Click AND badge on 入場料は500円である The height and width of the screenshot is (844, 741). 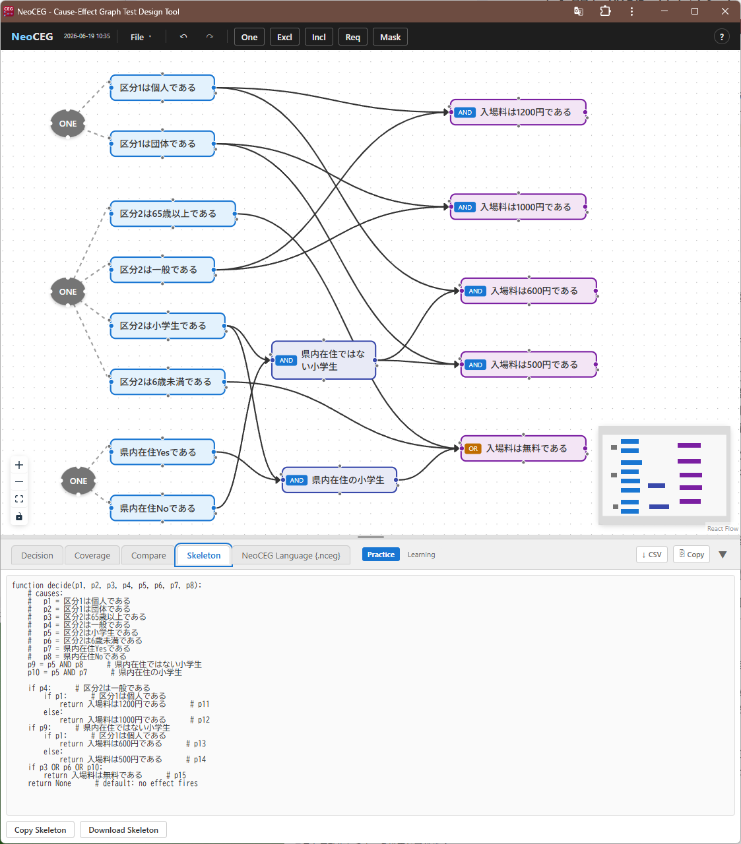(476, 365)
